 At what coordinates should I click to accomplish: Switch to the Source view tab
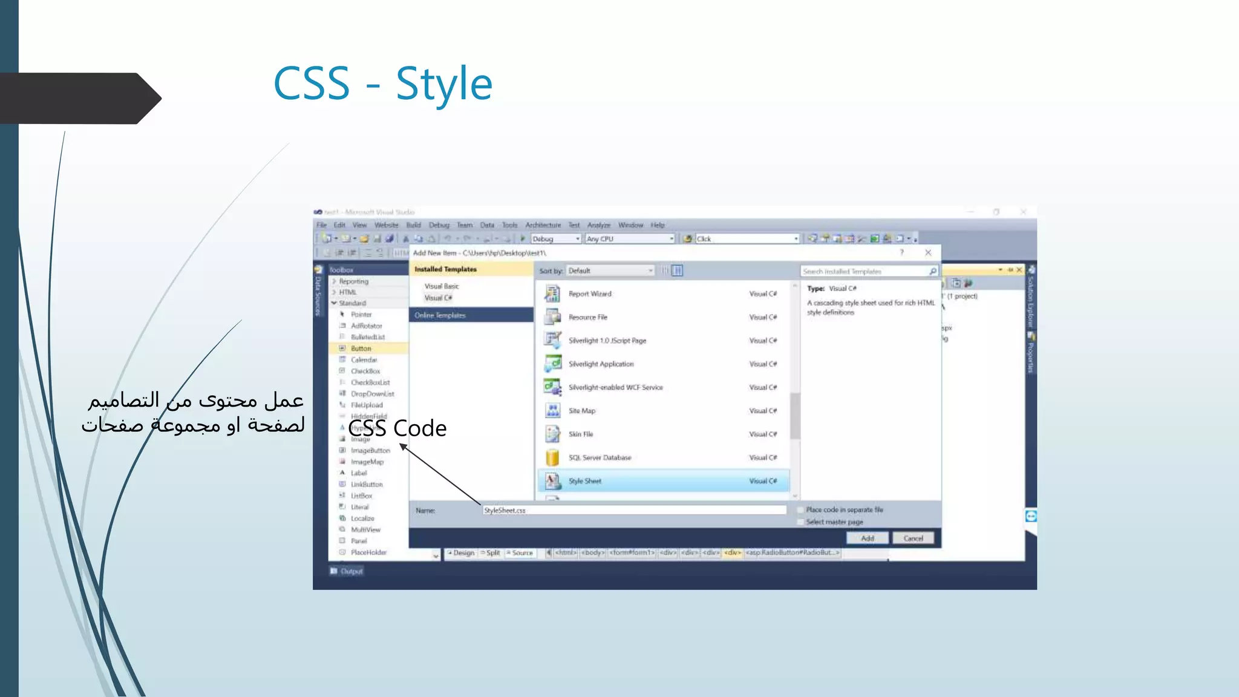pos(520,553)
